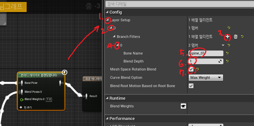Click the Blend Depth spin arrow icon
The image size is (254, 126).
click(220, 61)
